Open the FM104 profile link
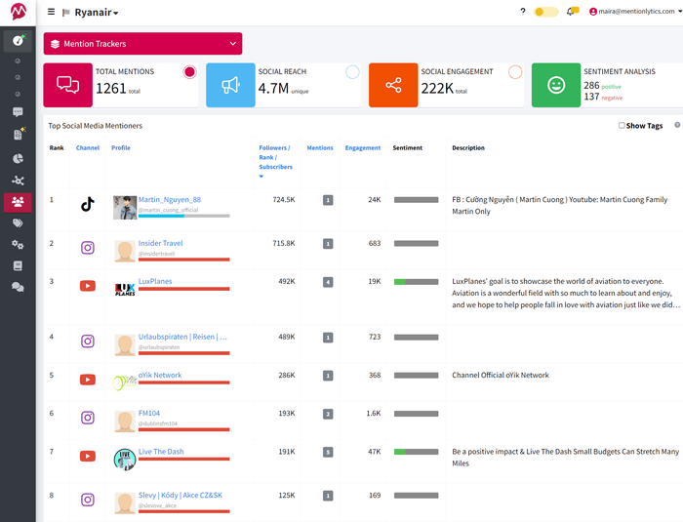 tap(149, 413)
